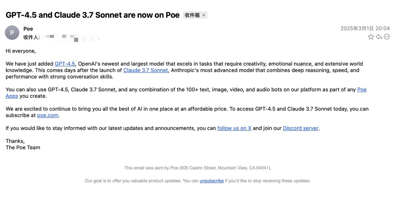Remove the 收件箱 label with its x
Screen dimensions: 394x206
pos(204,15)
